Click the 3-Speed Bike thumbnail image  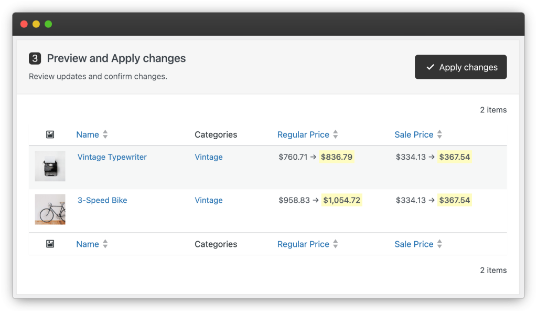point(50,210)
